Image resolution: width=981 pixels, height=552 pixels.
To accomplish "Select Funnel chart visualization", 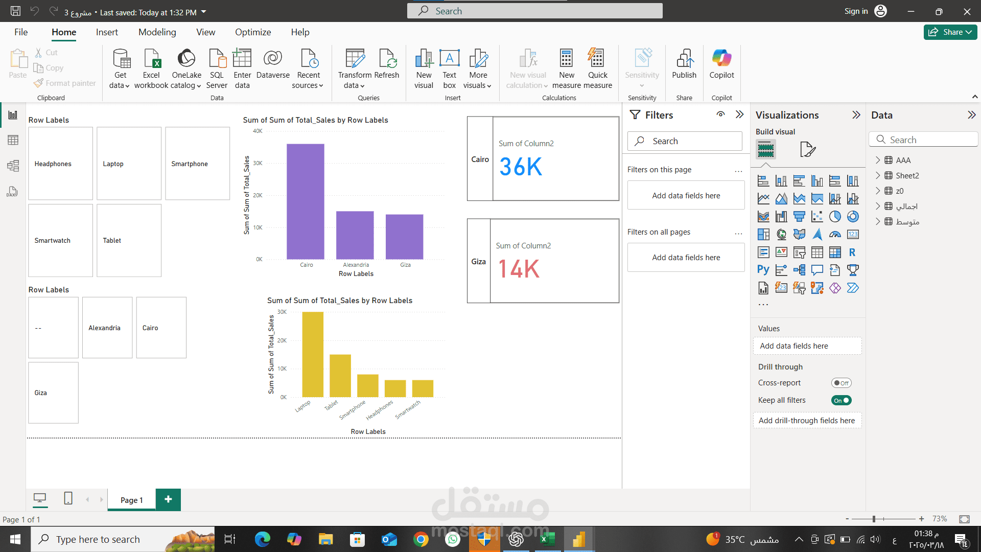I will (x=799, y=217).
